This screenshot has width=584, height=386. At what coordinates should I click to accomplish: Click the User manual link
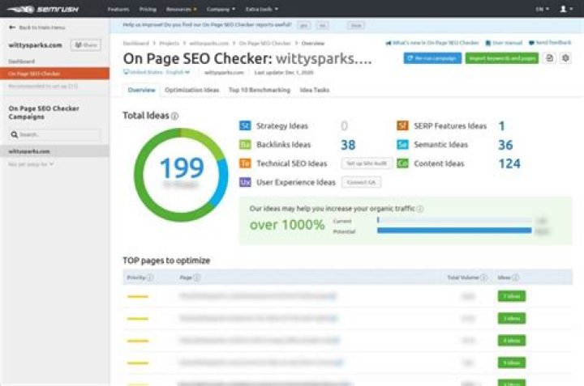(x=507, y=43)
